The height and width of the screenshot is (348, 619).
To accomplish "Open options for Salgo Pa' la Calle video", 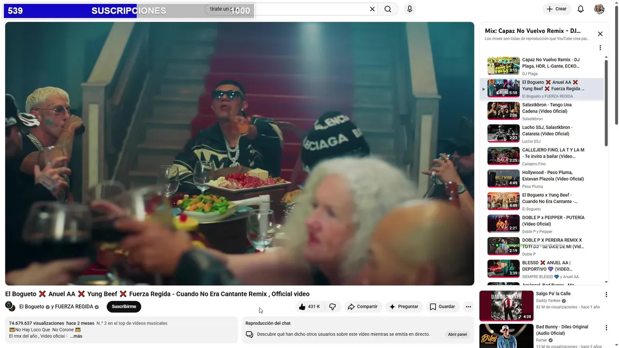I will 606,294.
